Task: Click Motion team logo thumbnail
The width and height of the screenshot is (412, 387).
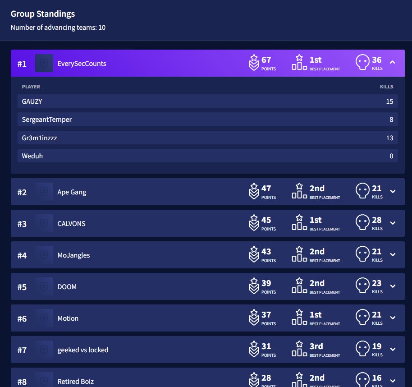Action: [x=44, y=318]
